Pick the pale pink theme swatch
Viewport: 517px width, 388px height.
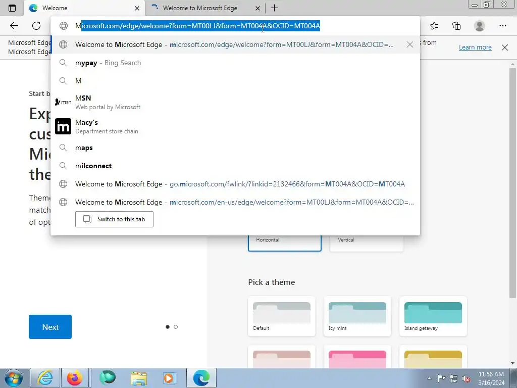pyautogui.click(x=282, y=357)
